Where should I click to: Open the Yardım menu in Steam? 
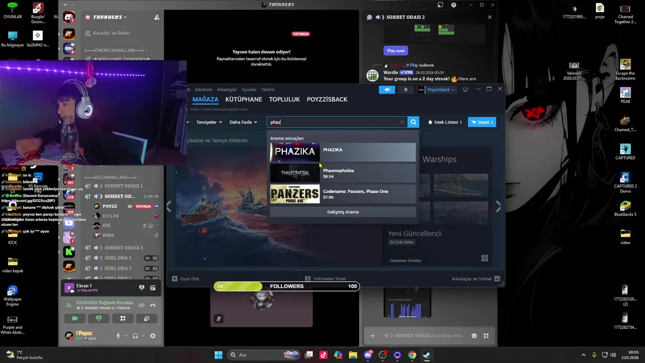pyautogui.click(x=268, y=90)
